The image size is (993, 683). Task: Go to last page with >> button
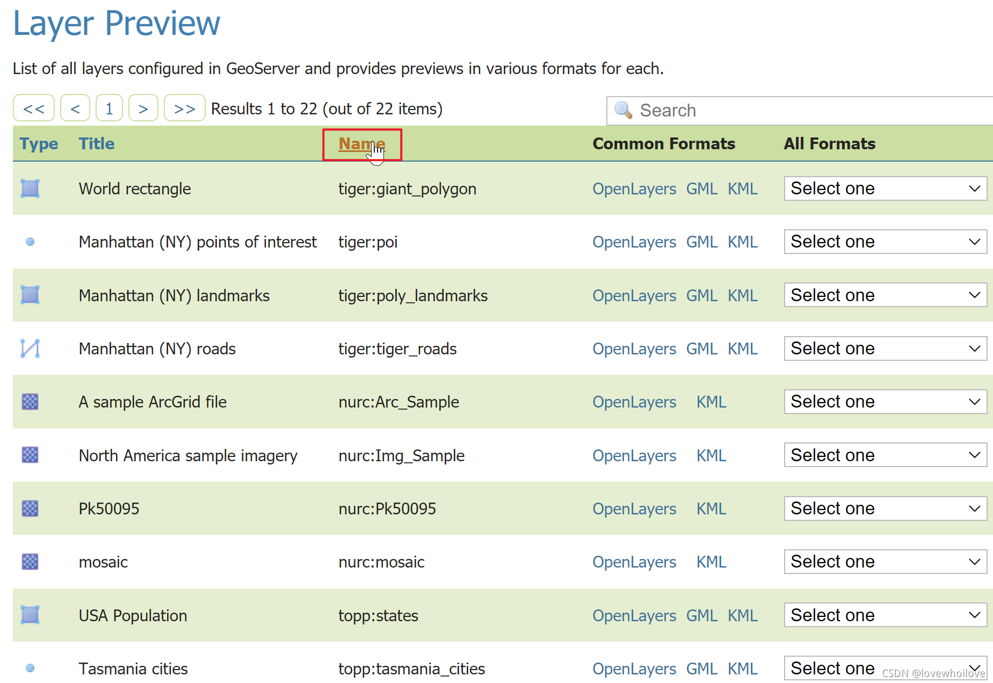pos(184,108)
